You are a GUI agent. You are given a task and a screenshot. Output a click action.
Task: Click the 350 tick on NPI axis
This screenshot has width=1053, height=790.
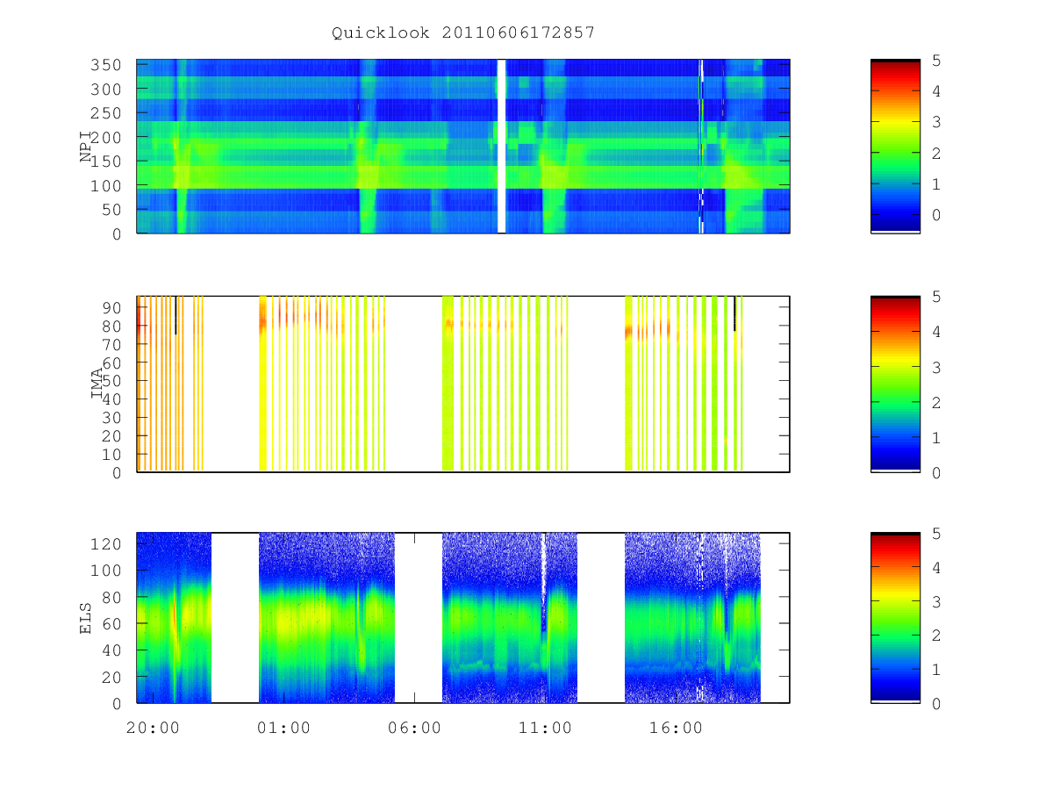pos(106,65)
